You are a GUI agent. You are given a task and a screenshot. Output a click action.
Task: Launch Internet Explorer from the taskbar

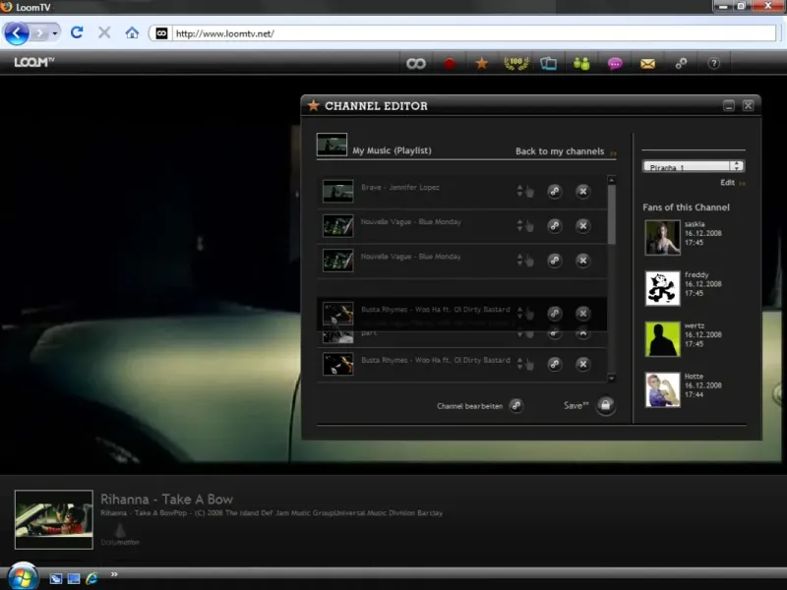pos(91,578)
